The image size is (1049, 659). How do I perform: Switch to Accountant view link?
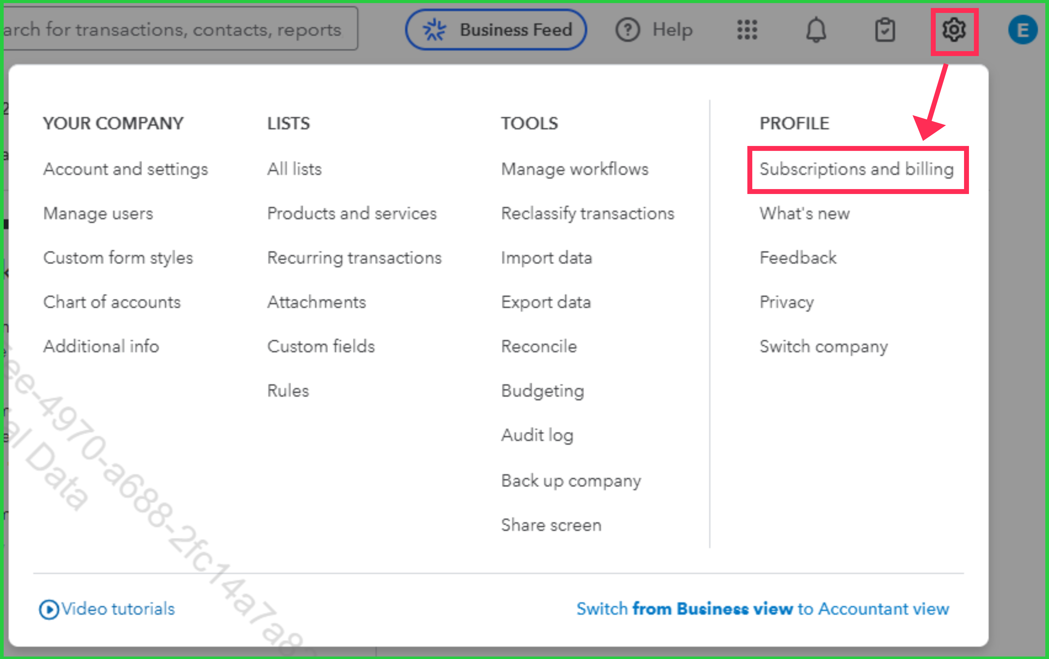762,609
